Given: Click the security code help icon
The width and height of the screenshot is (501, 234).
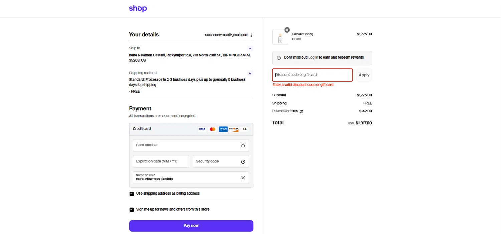Looking at the screenshot, I should tap(243, 162).
